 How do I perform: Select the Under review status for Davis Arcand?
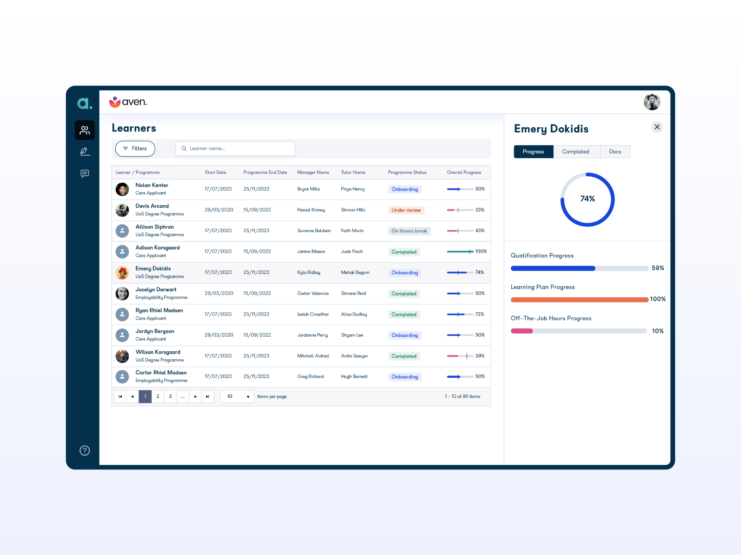pyautogui.click(x=406, y=210)
